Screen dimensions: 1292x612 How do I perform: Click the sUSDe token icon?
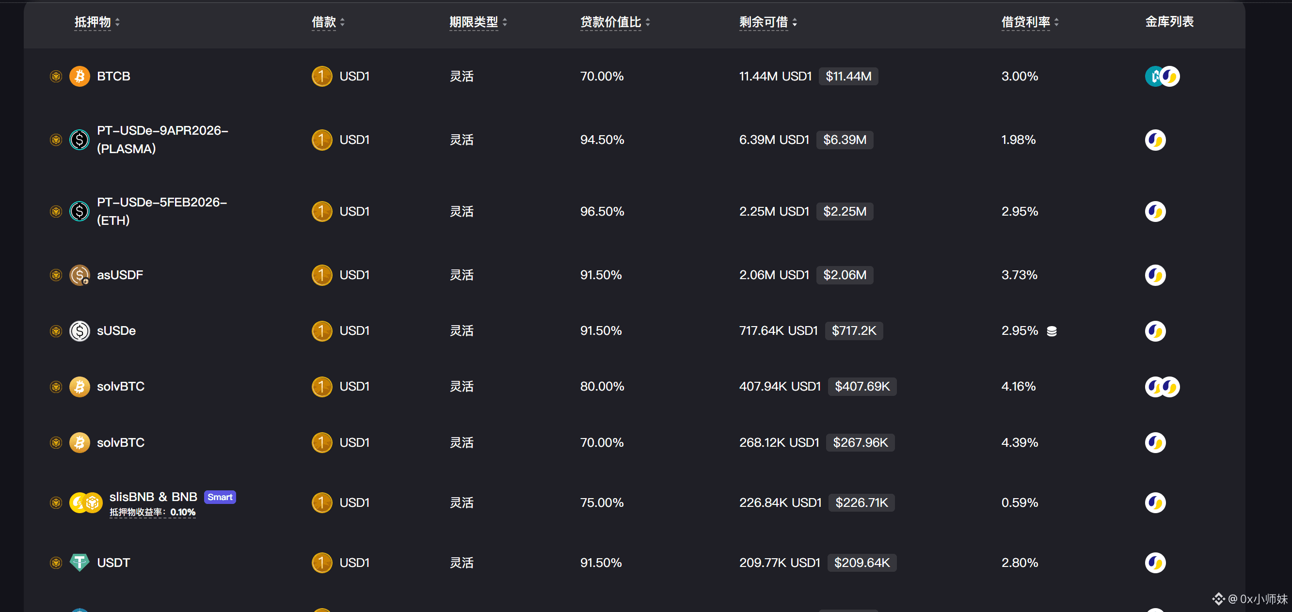79,331
